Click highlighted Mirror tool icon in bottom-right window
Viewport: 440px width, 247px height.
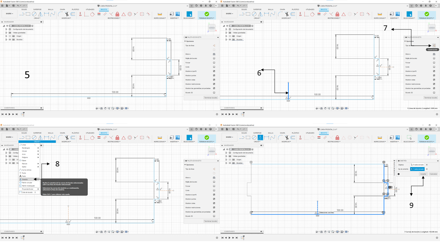click(260, 138)
